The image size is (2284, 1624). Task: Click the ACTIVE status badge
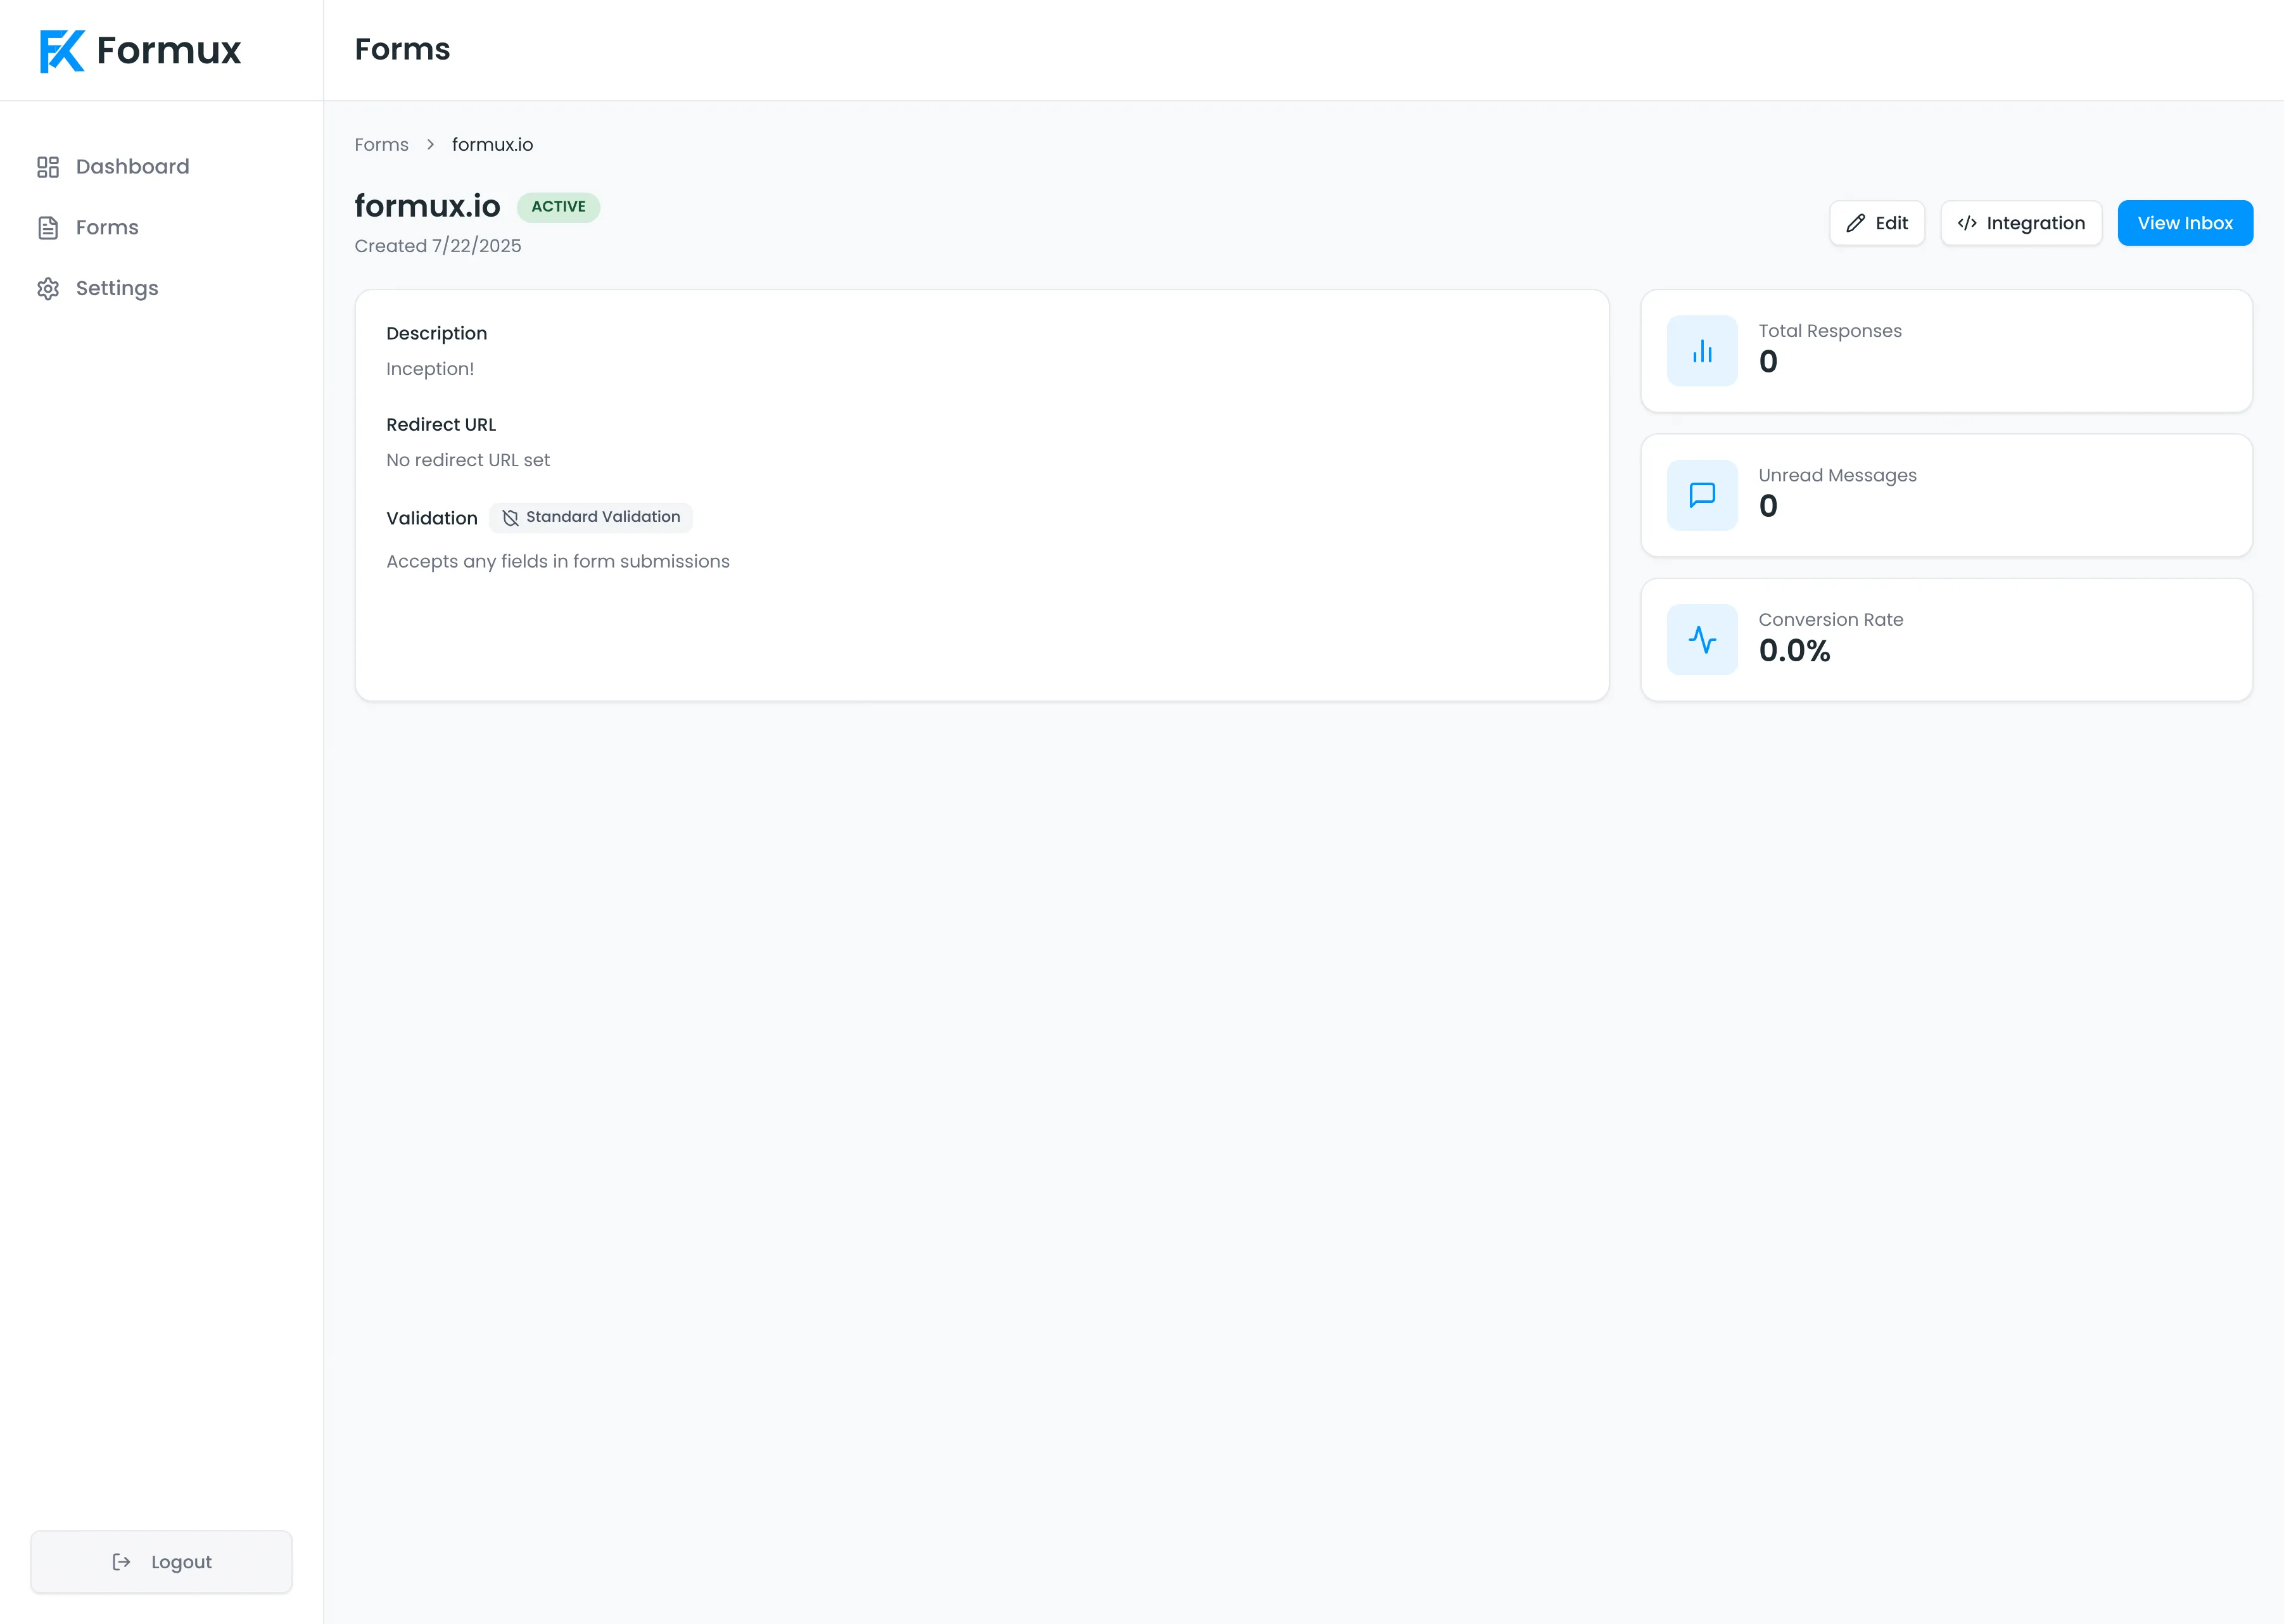pos(558,207)
